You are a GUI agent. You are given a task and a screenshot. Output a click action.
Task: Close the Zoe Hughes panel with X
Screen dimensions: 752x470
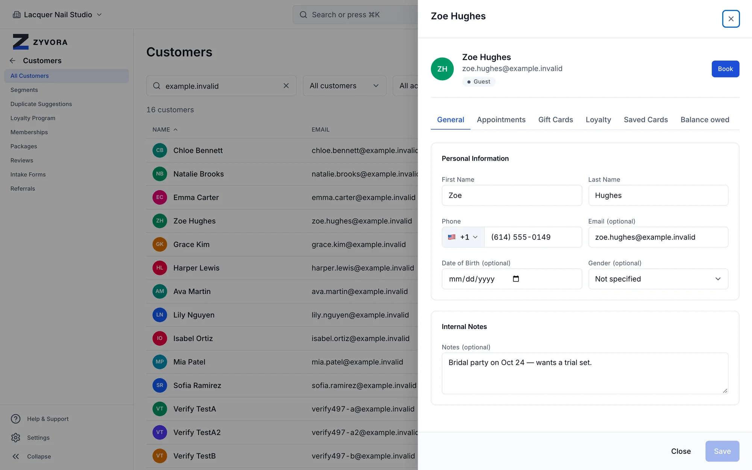[731, 19]
